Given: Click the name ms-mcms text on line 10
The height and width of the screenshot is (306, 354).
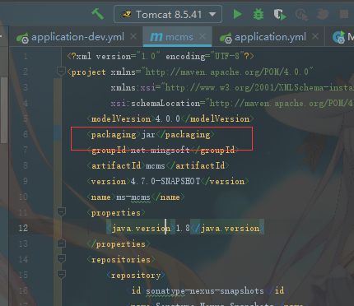Looking at the screenshot, I should point(136,197).
